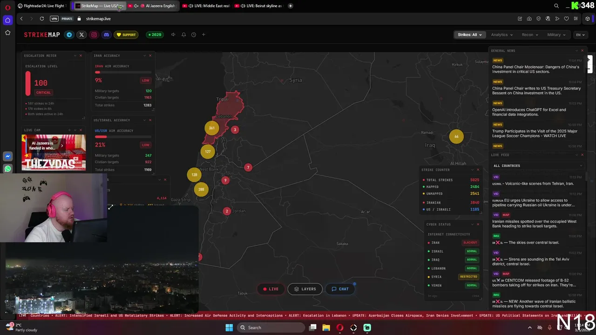
Task: Add a stream in the Live Cam panel
Action: (x=69, y=130)
